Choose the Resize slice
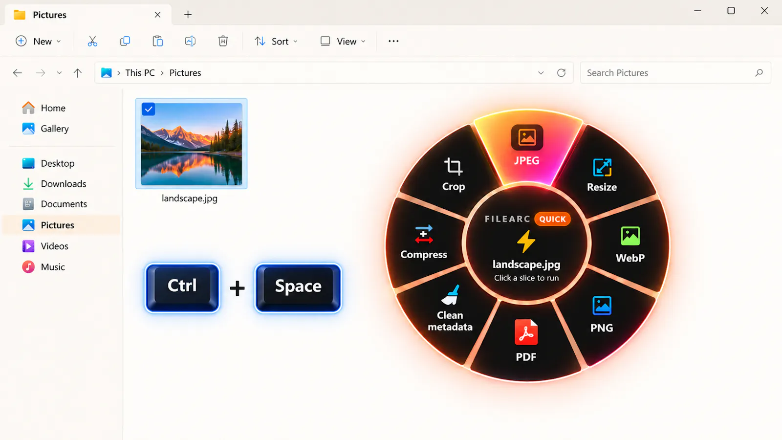 (x=602, y=175)
